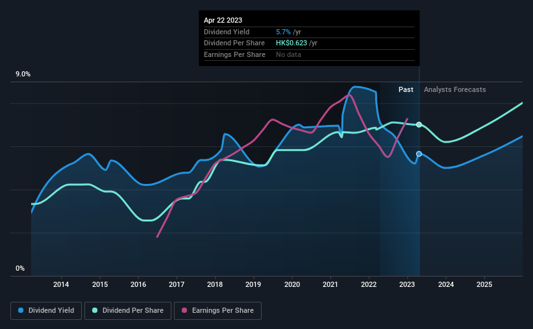Click the 2023 x-axis label
This screenshot has width=533, height=329.
pyautogui.click(x=407, y=284)
